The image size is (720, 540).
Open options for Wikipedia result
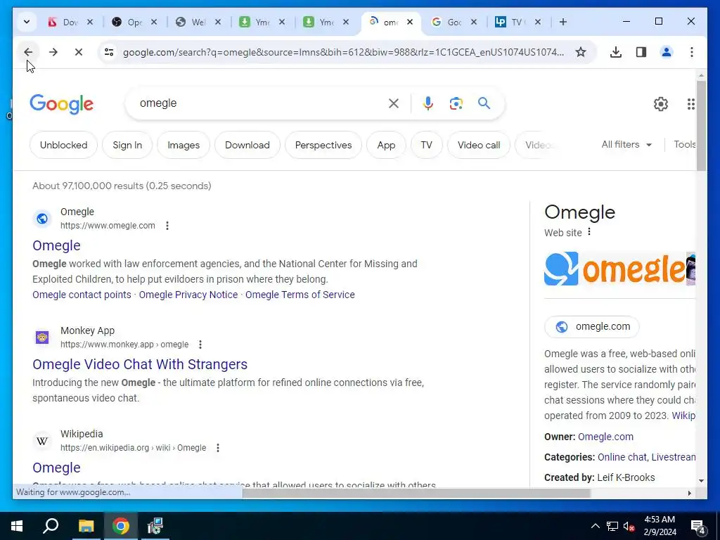(x=218, y=448)
